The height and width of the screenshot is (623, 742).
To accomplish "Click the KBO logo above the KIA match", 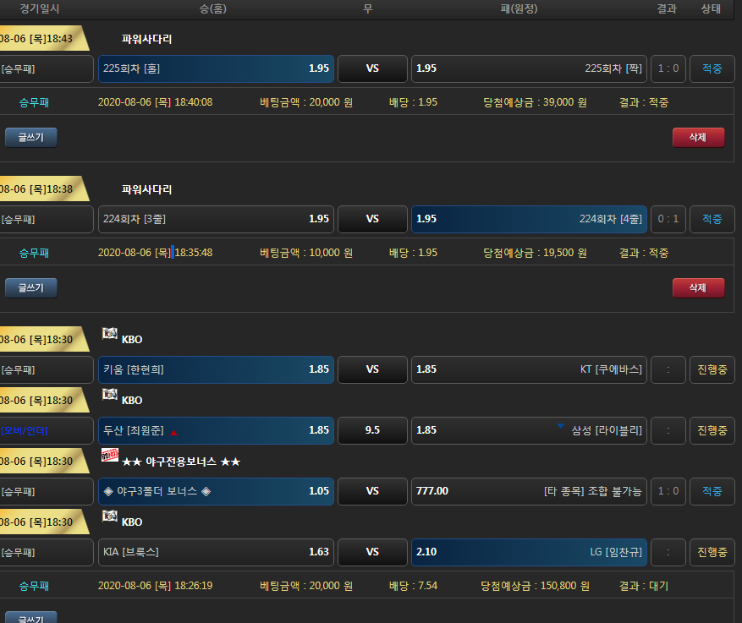I will point(109,516).
